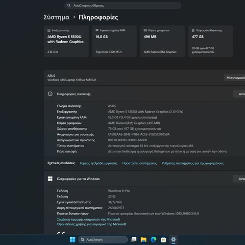Open Task View from the taskbar
Screen dimensions: 245x245
[x=134, y=240]
